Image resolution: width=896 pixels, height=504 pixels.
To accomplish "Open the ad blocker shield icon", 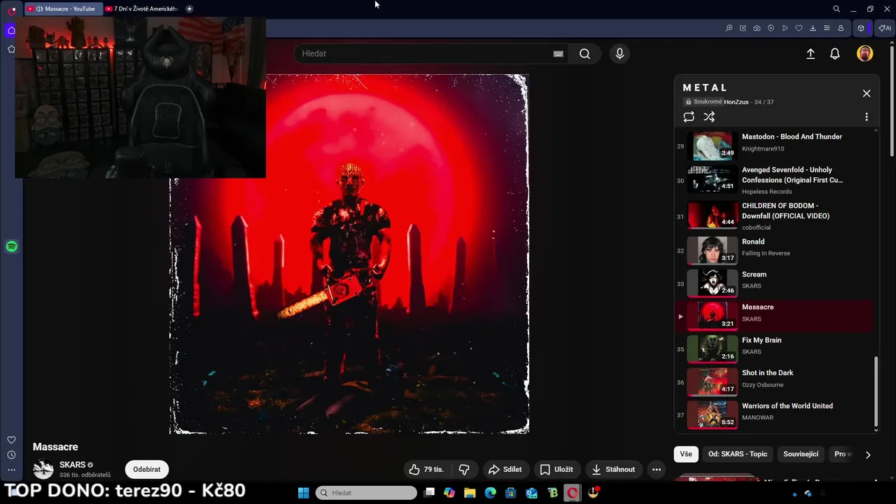I will click(x=771, y=28).
